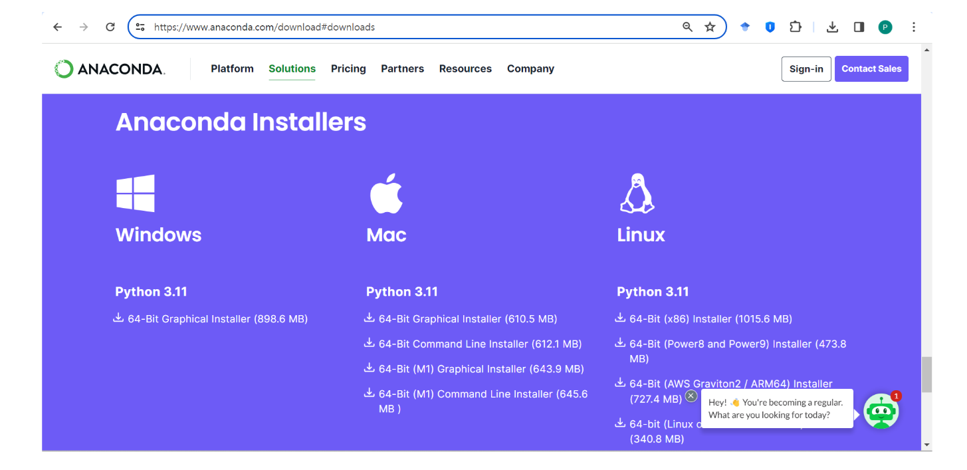The image size is (967, 470).
Task: Open site information icon in address bar
Action: (x=140, y=27)
